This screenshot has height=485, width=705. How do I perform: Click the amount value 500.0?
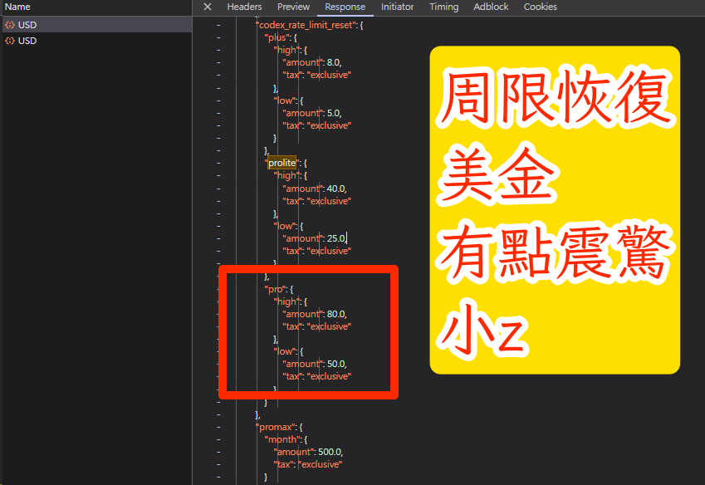[330, 452]
